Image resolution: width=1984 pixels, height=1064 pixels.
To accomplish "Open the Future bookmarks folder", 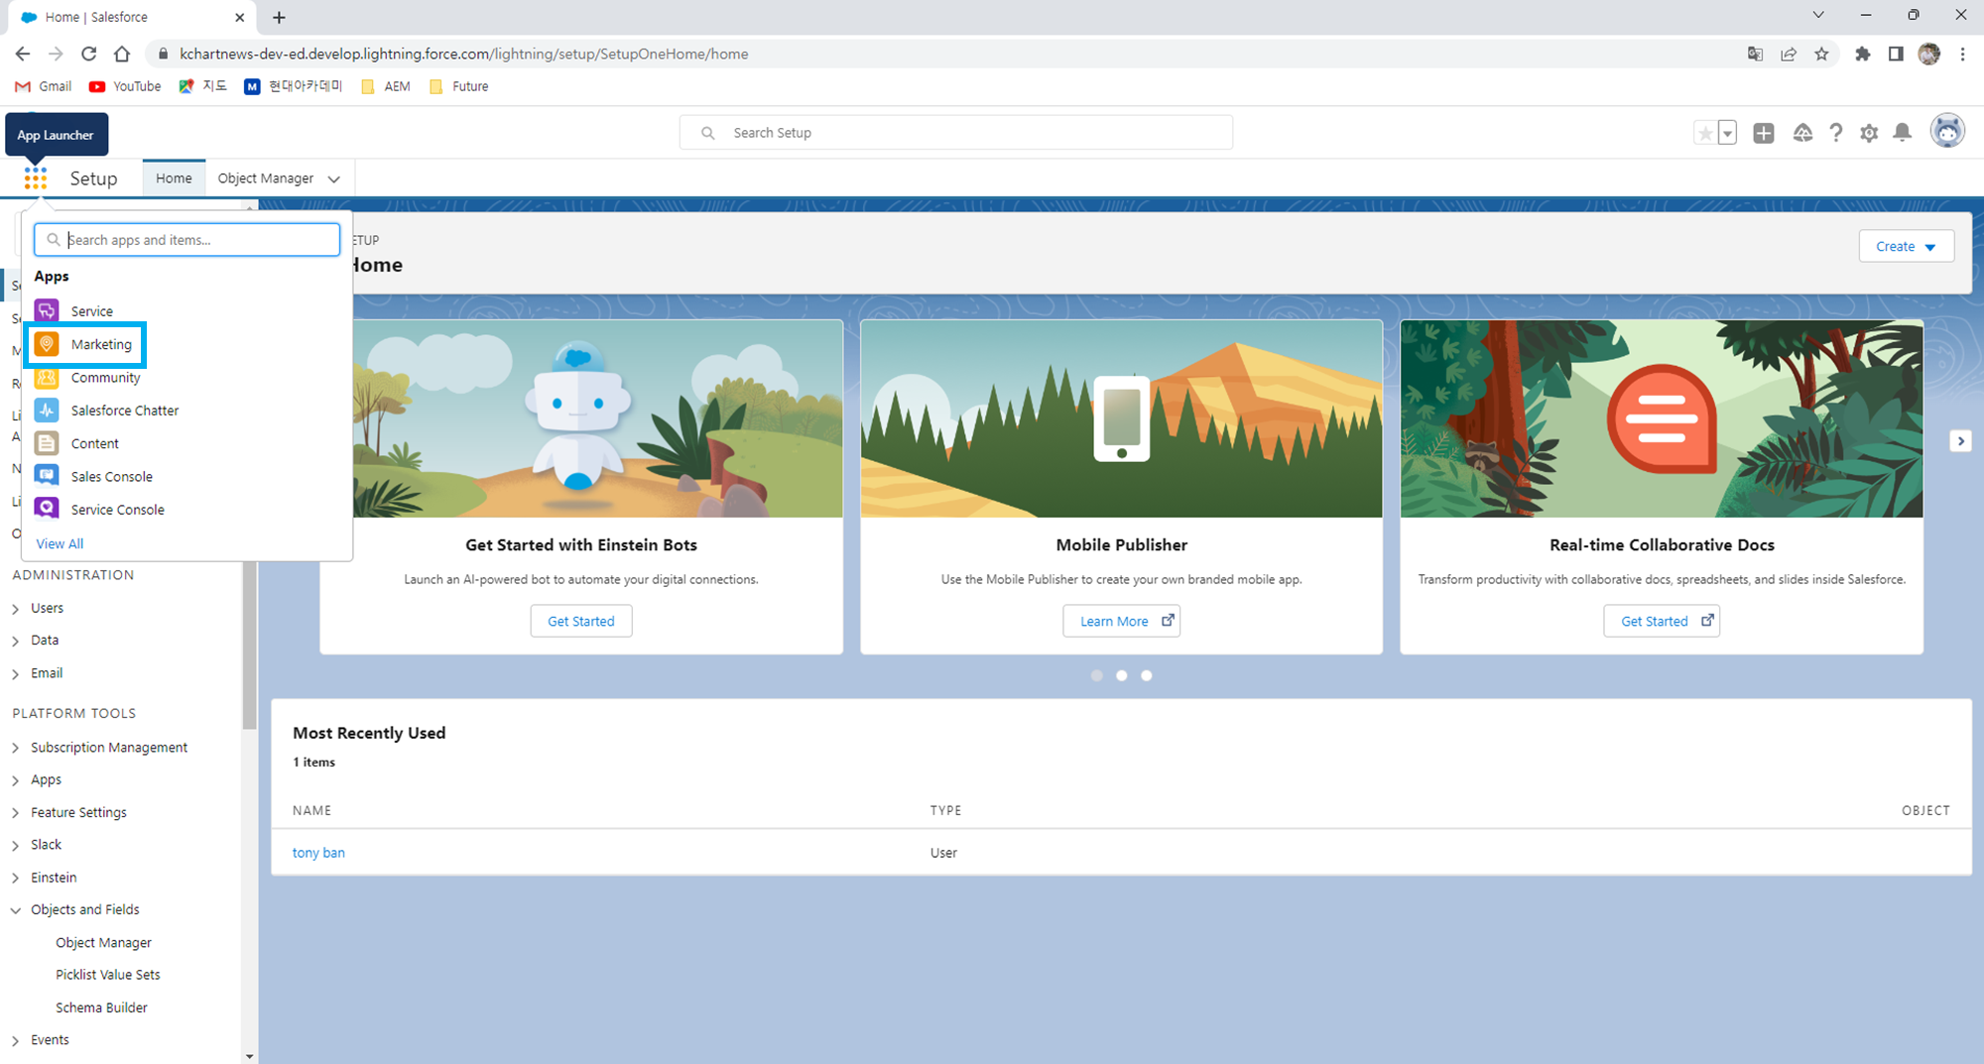I will (458, 86).
